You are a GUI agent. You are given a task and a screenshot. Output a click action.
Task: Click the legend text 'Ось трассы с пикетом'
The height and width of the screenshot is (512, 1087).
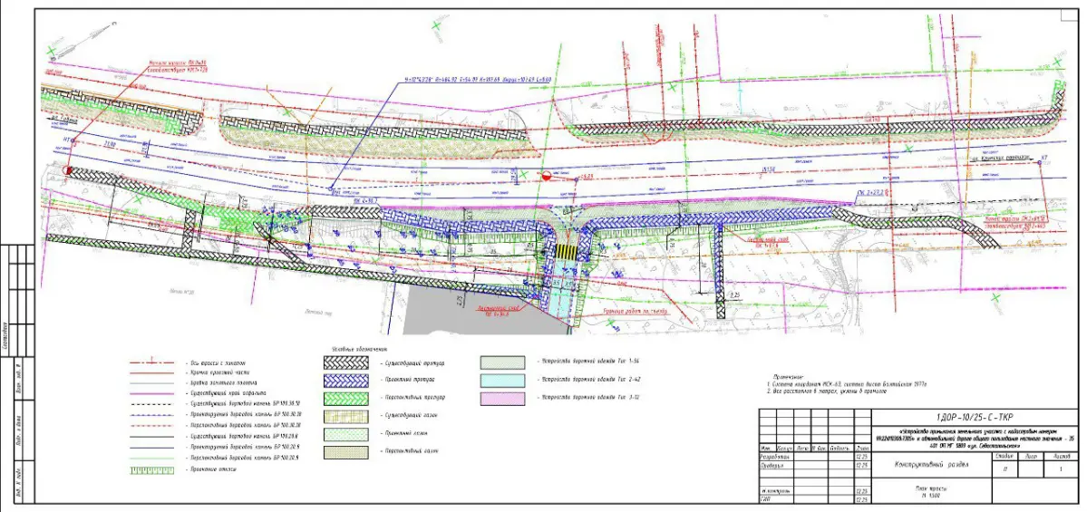(216, 363)
